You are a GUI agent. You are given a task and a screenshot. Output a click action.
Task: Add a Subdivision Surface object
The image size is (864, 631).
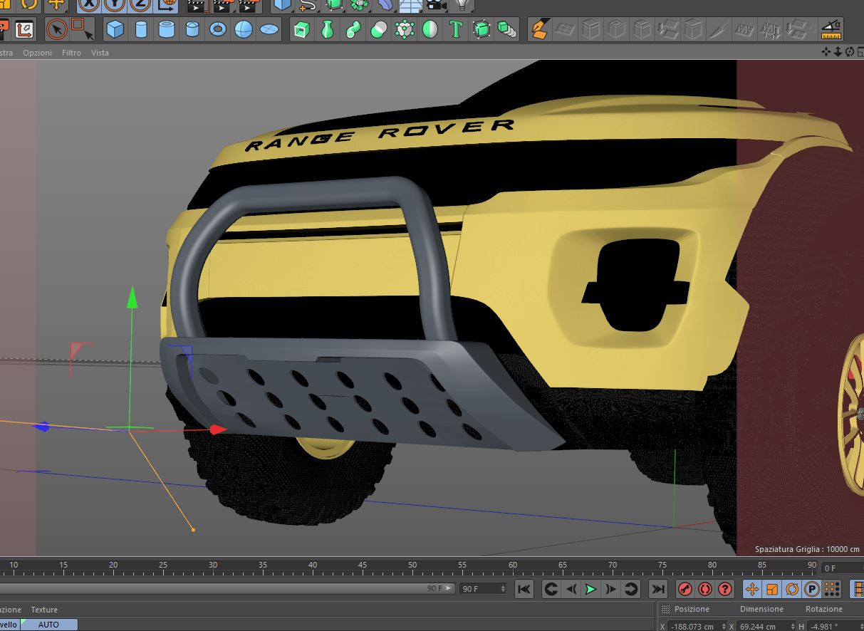[405, 30]
